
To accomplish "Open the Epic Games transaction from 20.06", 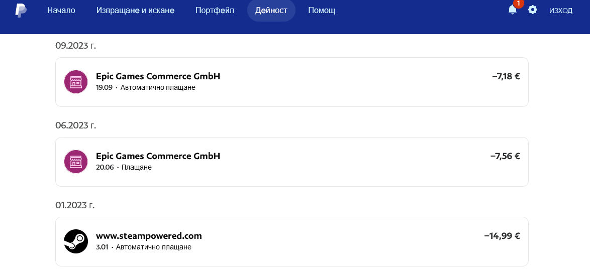I will pos(292,162).
